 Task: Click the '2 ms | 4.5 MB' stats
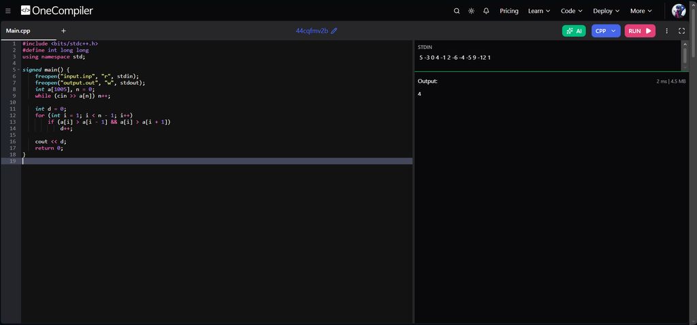pos(670,82)
